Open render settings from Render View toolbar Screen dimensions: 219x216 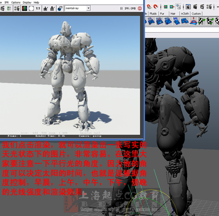pyautogui.click(x=17, y=8)
